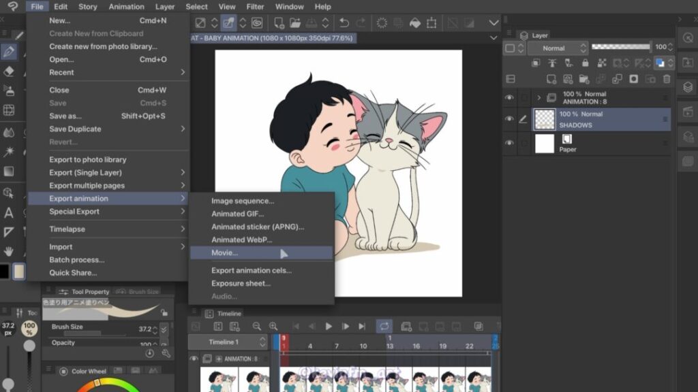Select the Eraser tool

[x=9, y=71]
